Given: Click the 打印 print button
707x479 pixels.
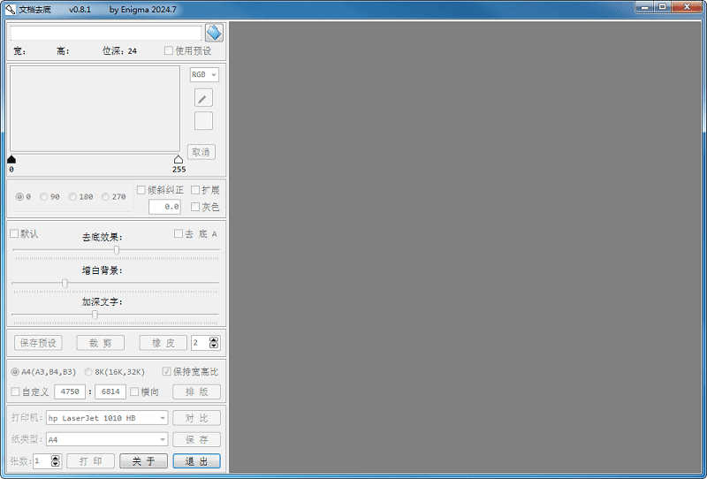Looking at the screenshot, I should (x=91, y=461).
